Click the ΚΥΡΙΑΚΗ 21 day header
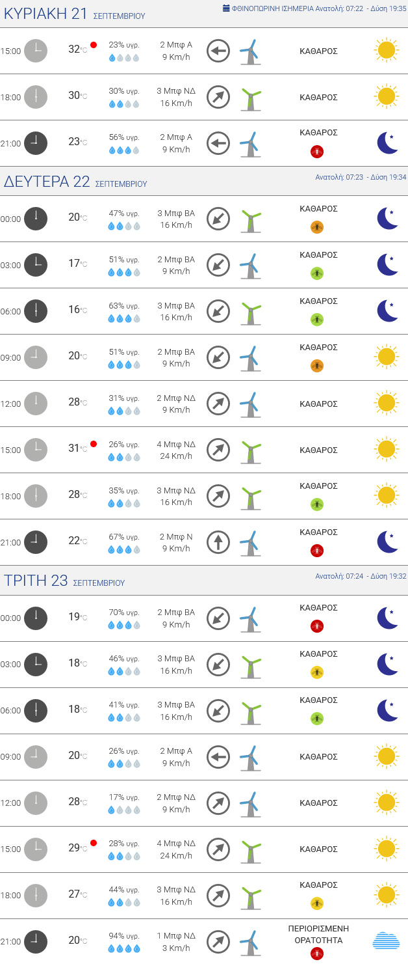Image resolution: width=408 pixels, height=964 pixels. click(45, 14)
